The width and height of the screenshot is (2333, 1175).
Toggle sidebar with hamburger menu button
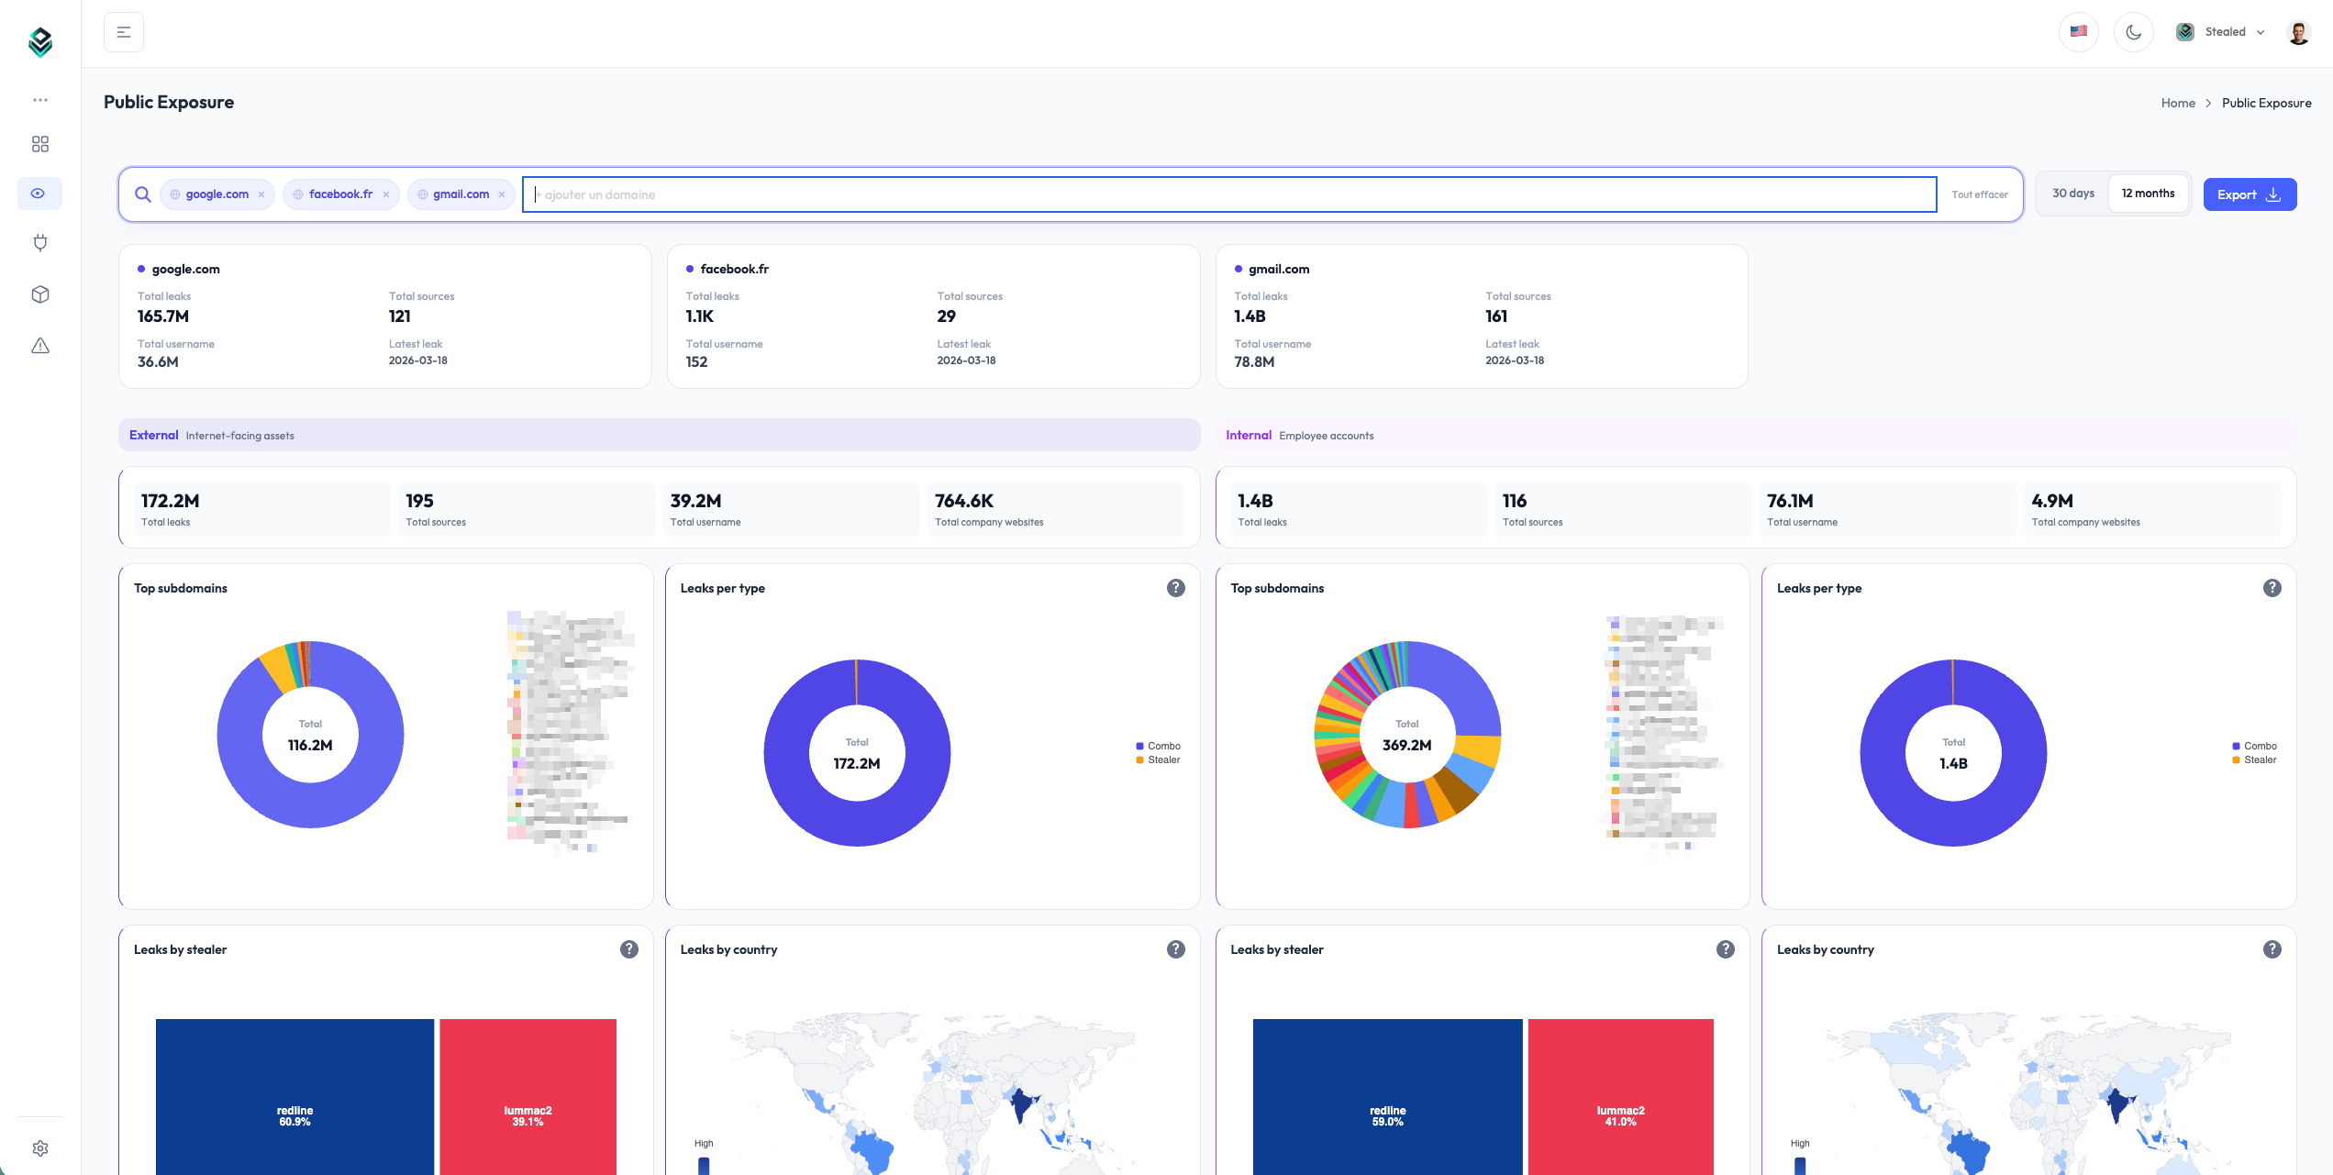tap(124, 32)
